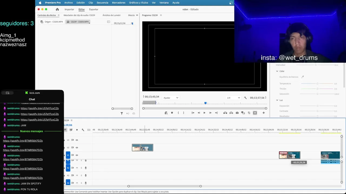
Task: Switch to the Importar workspace tab
Action: click(69, 9)
